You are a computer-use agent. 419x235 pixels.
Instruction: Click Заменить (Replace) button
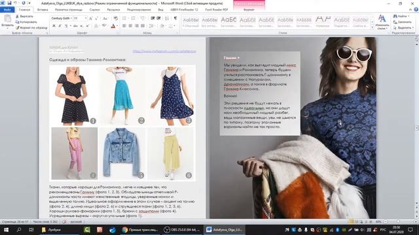tap(402, 22)
